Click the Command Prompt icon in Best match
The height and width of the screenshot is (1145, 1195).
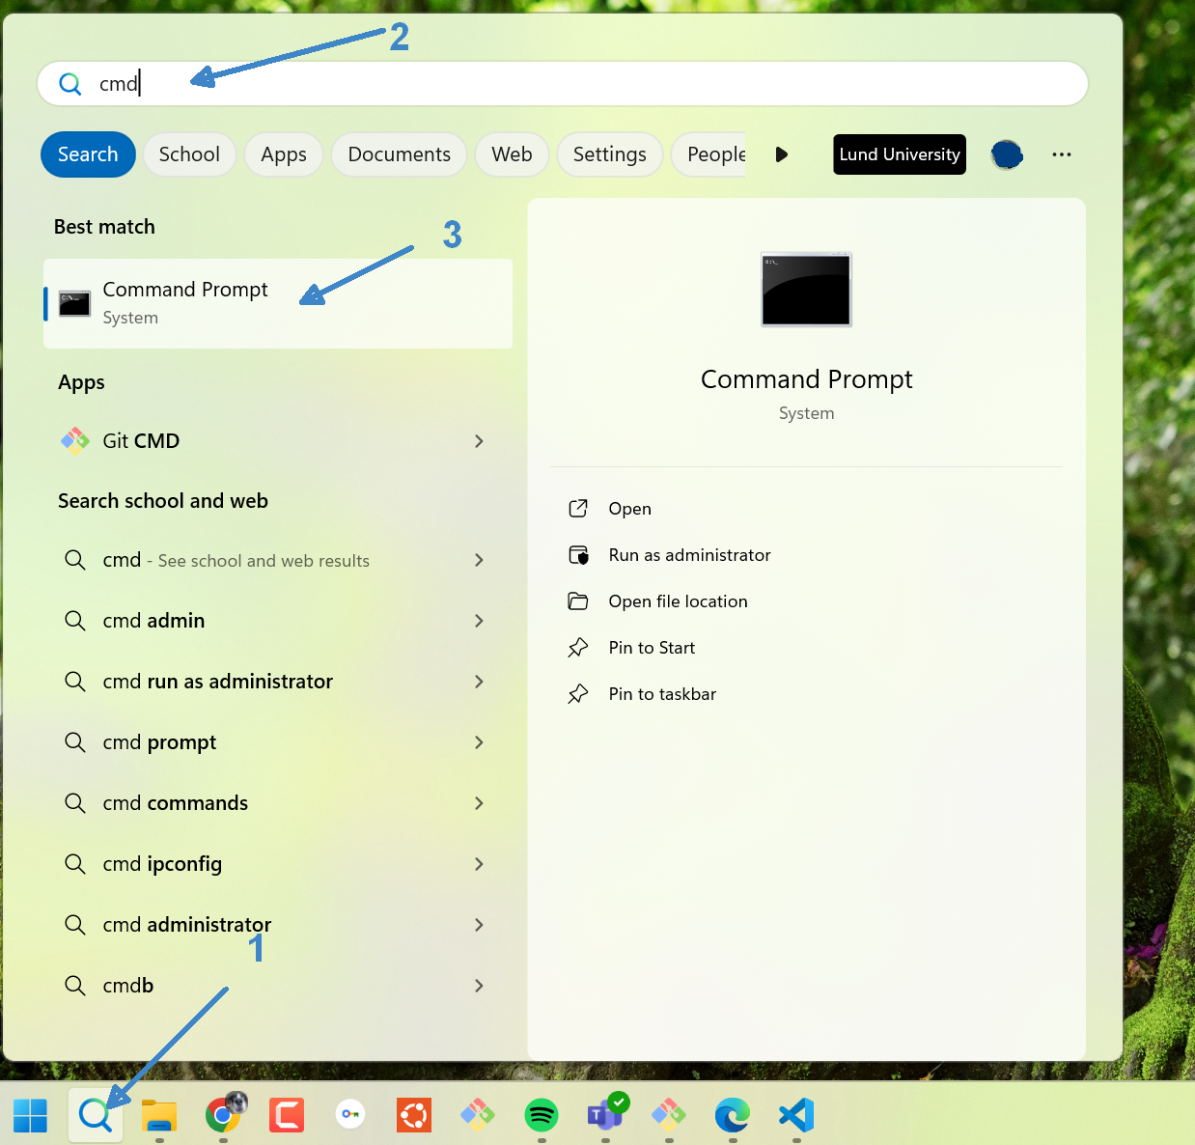74,303
